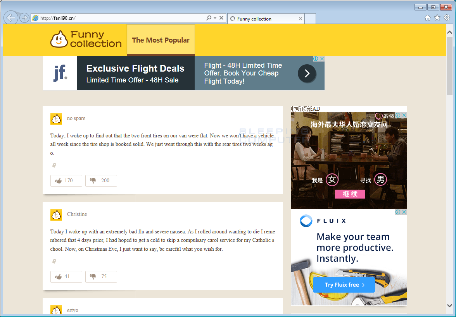
Task: Click the scrollbar up arrow
Action: (x=450, y=32)
